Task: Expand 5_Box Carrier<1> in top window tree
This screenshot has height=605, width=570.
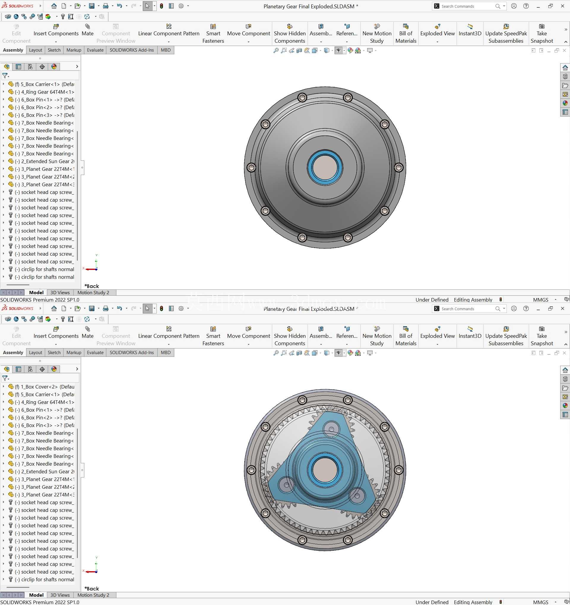Action: pos(3,84)
